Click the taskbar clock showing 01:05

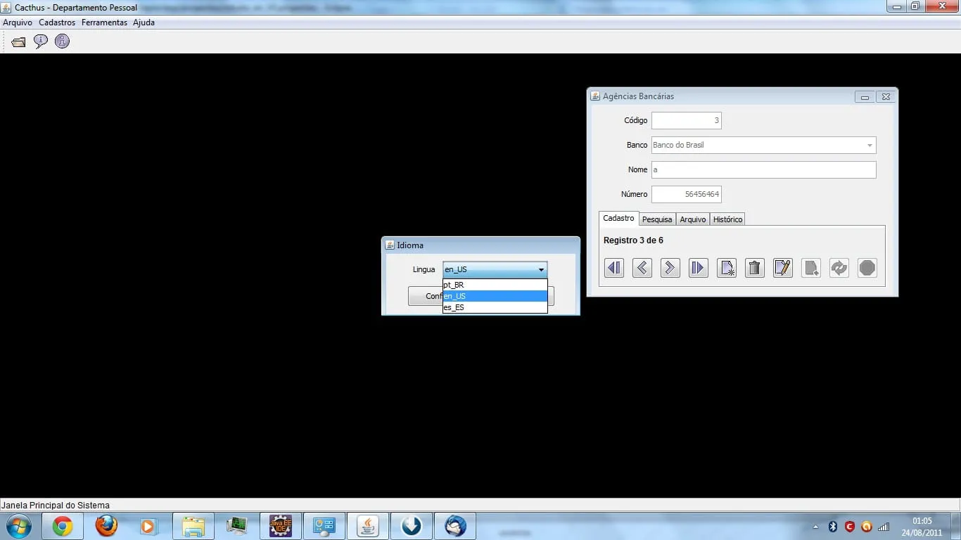coord(922,521)
